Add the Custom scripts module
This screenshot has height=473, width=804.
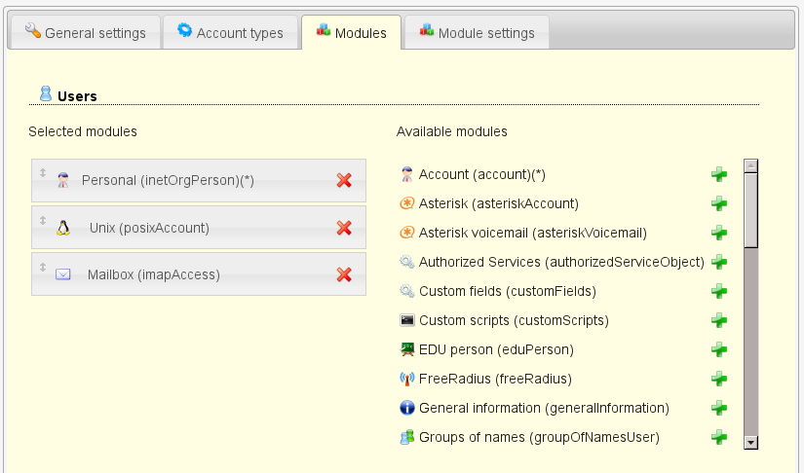[x=719, y=320]
